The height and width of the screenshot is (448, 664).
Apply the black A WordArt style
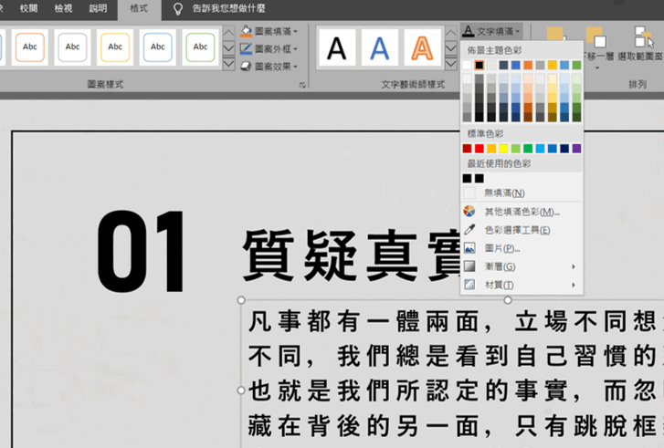pos(337,47)
